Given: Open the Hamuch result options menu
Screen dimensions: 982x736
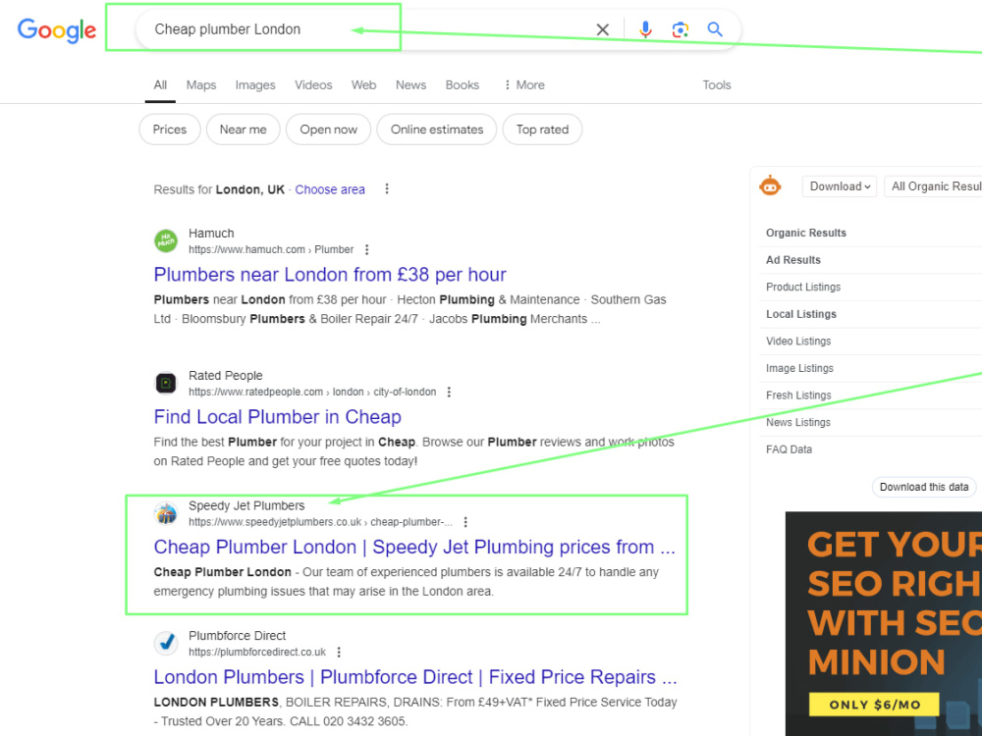Looking at the screenshot, I should [367, 249].
